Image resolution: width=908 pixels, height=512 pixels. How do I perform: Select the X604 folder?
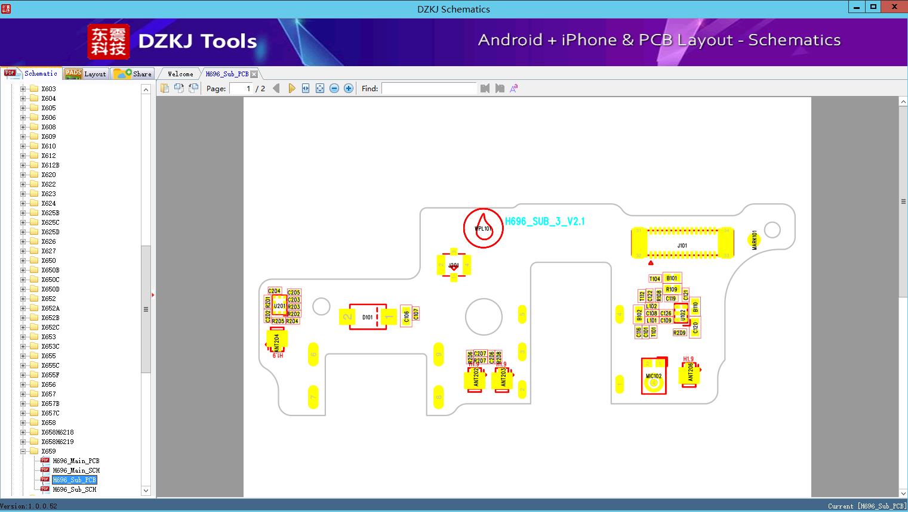pos(48,98)
